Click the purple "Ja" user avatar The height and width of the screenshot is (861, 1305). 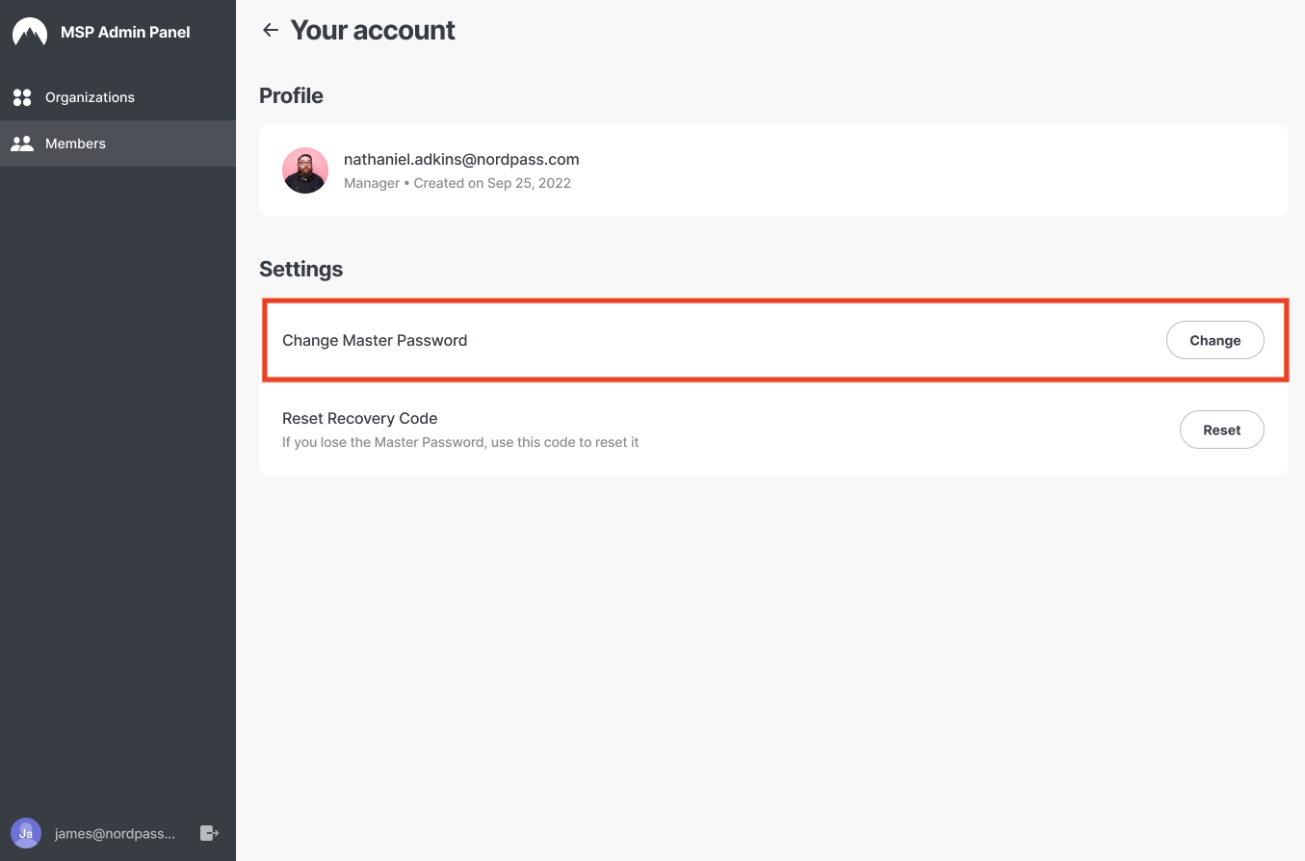[26, 833]
